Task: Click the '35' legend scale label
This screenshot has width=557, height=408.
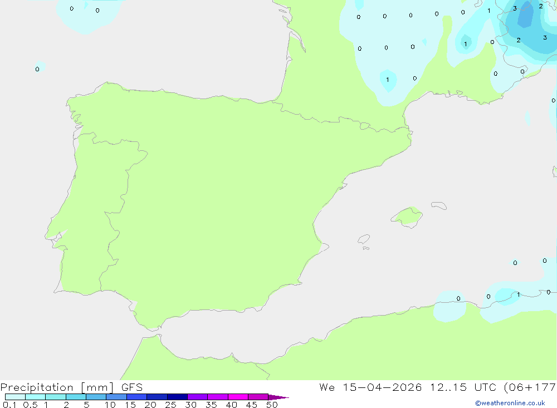Action: pyautogui.click(x=211, y=405)
